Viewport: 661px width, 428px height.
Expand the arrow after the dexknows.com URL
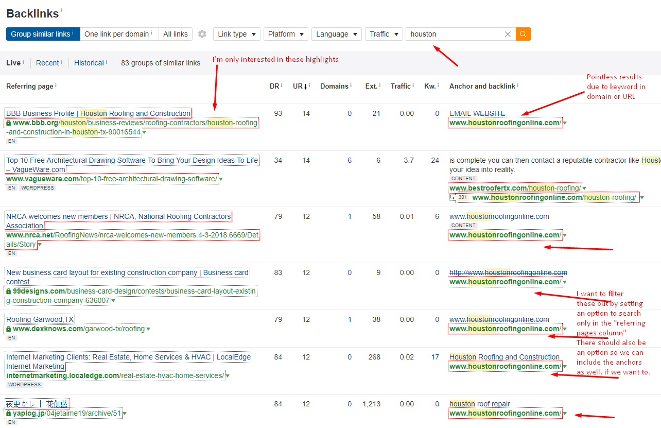click(x=148, y=329)
